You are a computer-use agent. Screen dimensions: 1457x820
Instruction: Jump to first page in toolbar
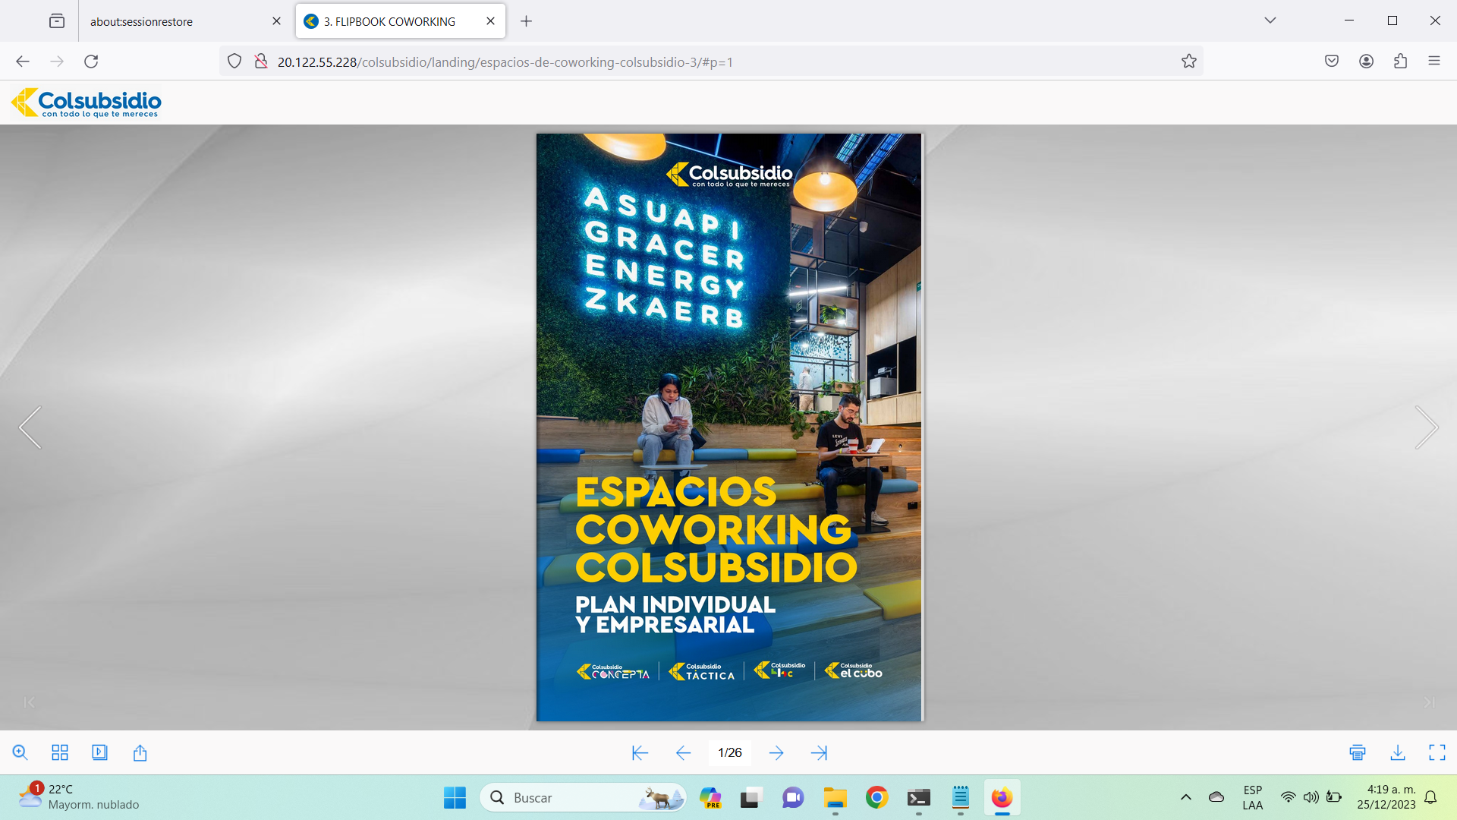pos(640,752)
